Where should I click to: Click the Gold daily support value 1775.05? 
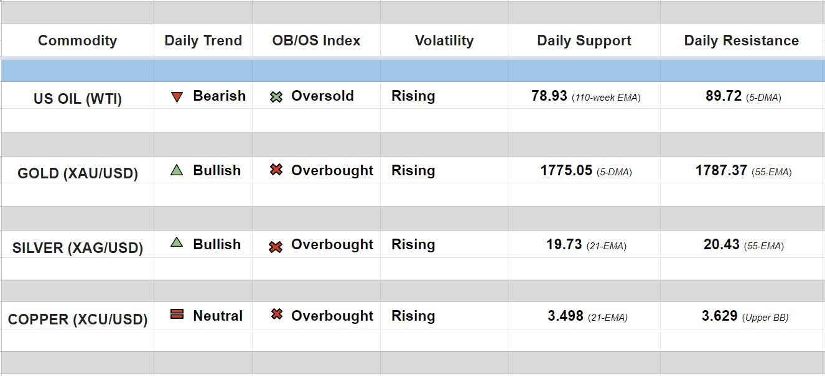coord(566,170)
